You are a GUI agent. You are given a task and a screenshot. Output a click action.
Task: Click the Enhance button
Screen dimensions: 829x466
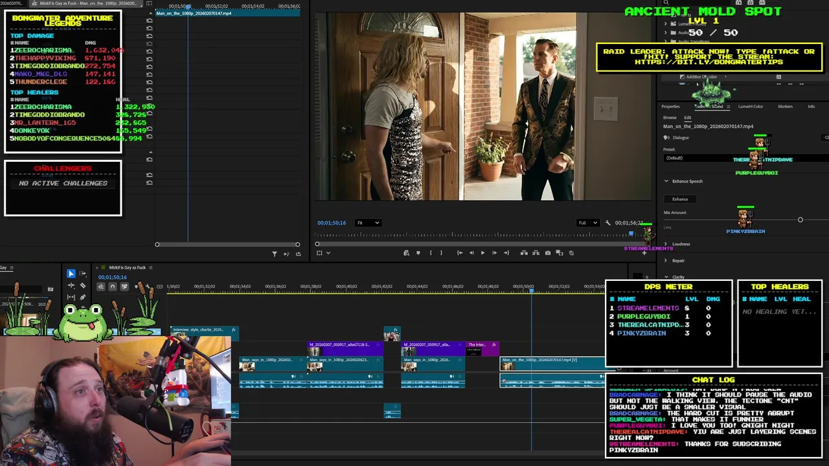(680, 199)
